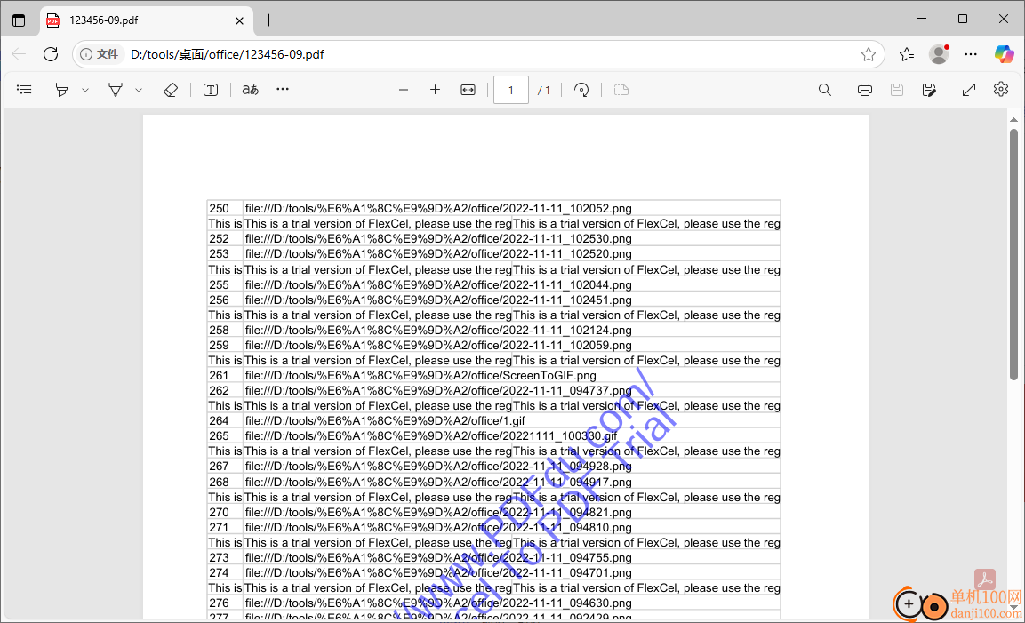The width and height of the screenshot is (1025, 623).
Task: Click row 276 path ending 094630.png
Action: (438, 603)
